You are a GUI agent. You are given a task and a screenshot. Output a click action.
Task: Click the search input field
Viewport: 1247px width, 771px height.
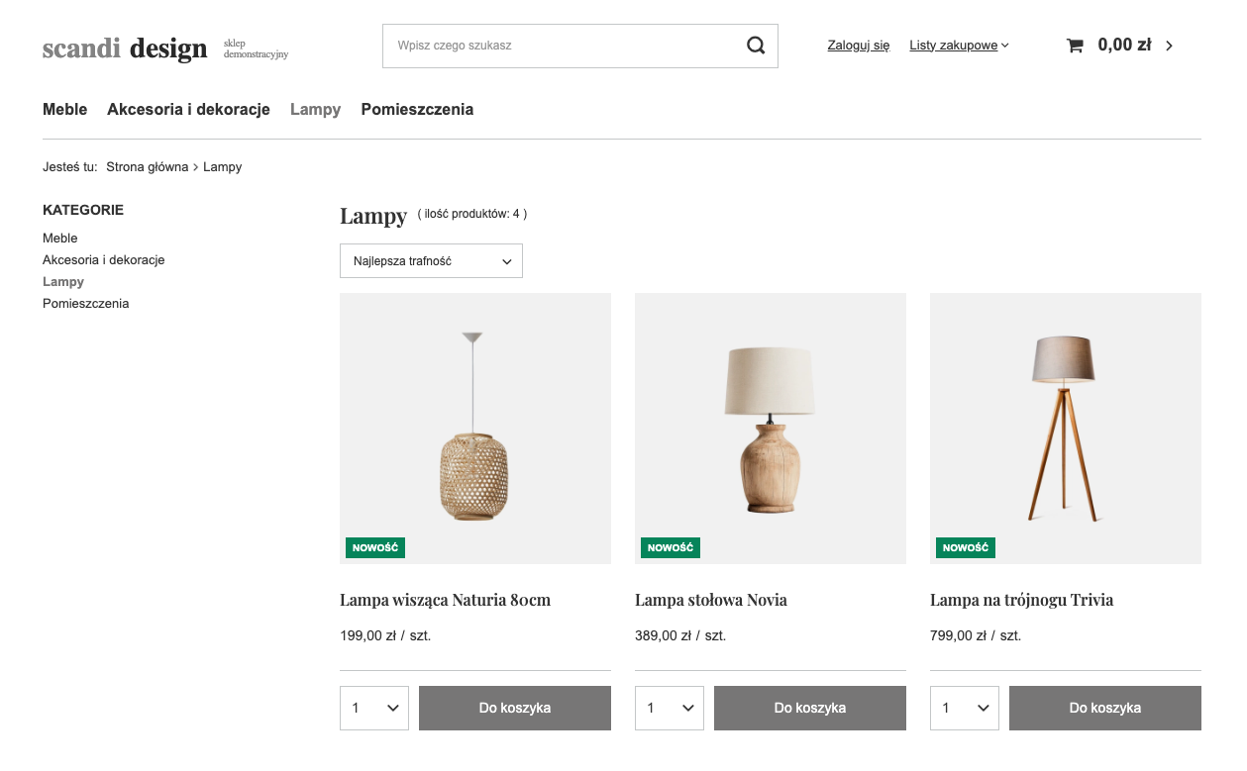[565, 46]
